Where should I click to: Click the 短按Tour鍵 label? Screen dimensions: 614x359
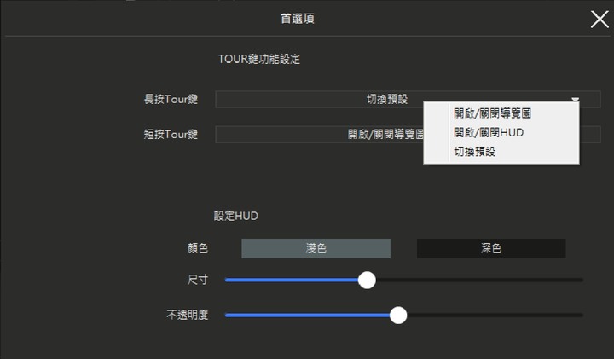171,134
